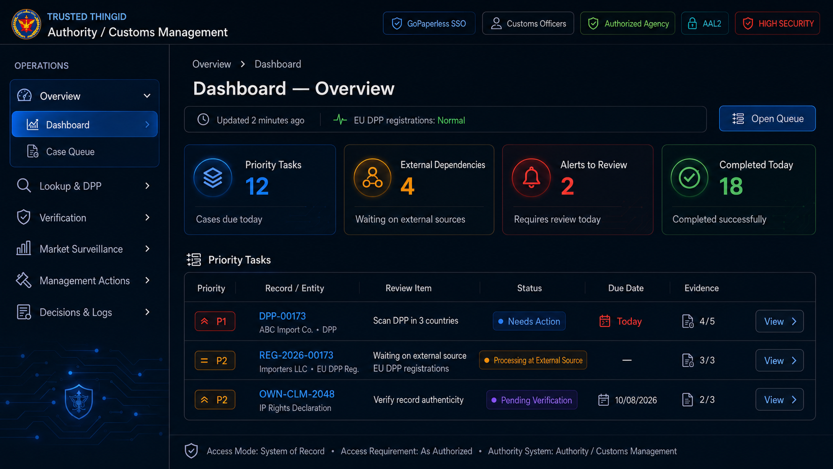Viewport: 833px width, 469px height.
Task: Click the Overview gauge icon in sidebar
Action: tap(24, 96)
